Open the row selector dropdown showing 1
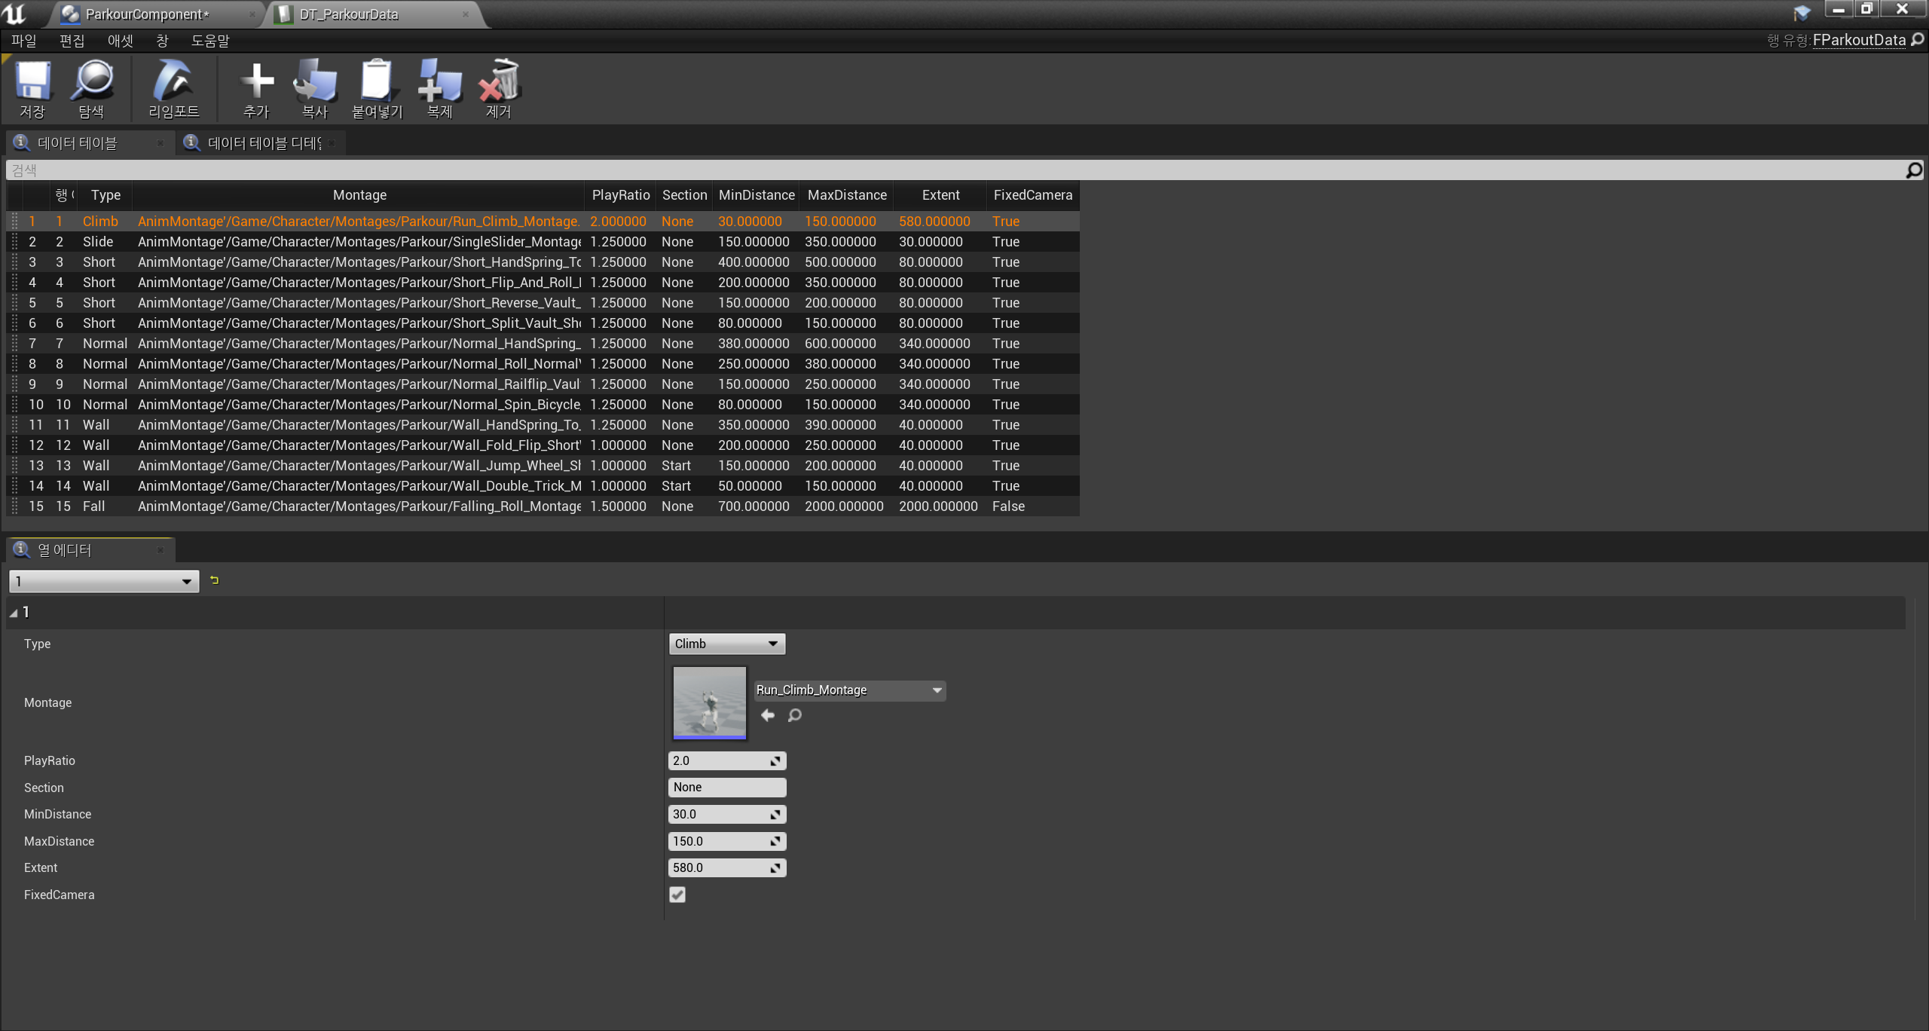Image resolution: width=1929 pixels, height=1031 pixels. [104, 581]
